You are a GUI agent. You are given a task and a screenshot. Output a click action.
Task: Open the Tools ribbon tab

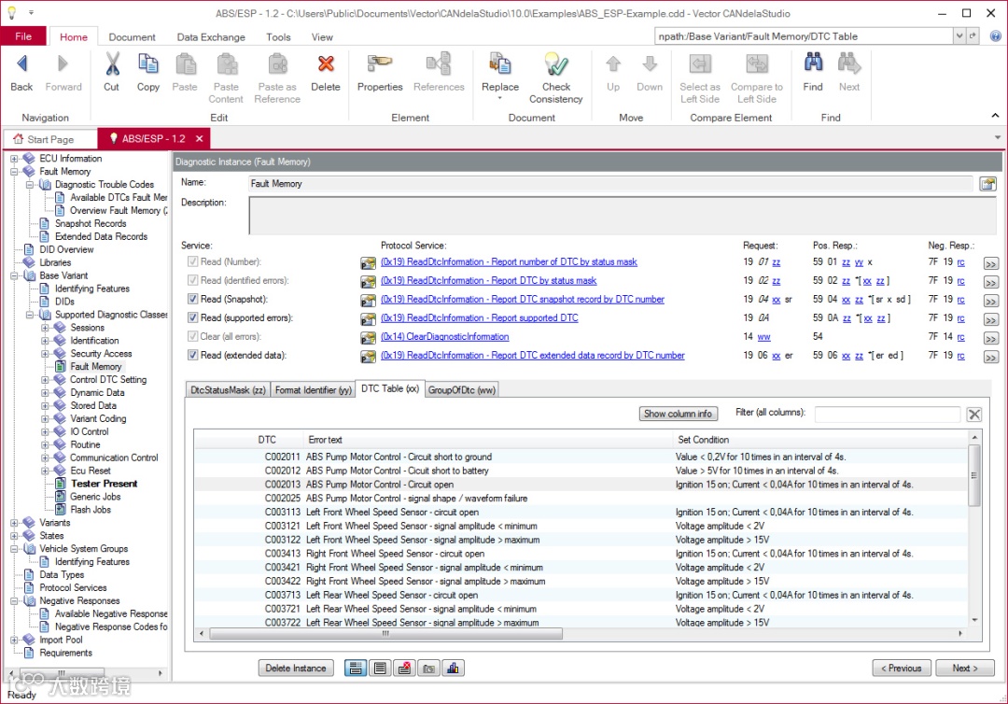tap(278, 37)
